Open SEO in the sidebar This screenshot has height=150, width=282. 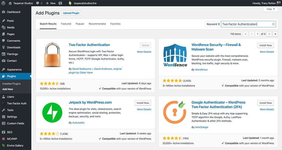click(16, 132)
